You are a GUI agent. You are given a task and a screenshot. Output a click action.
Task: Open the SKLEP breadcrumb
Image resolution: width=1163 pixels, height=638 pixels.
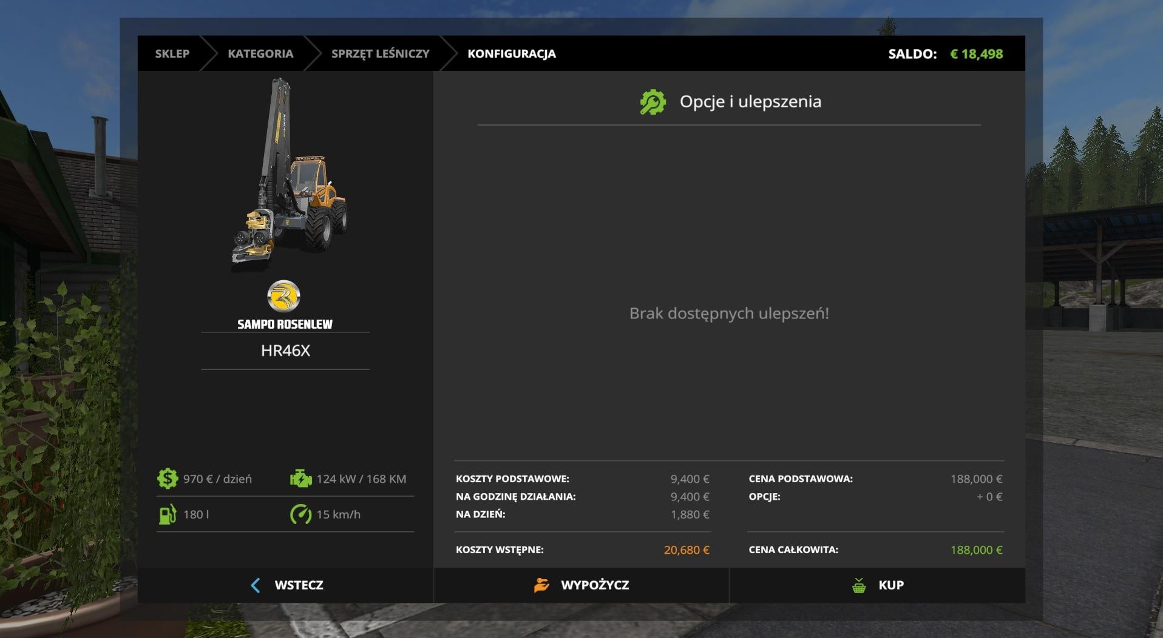172,53
